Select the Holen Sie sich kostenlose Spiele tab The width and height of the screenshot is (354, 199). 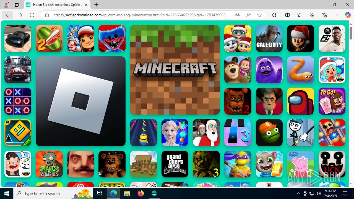coord(57,5)
